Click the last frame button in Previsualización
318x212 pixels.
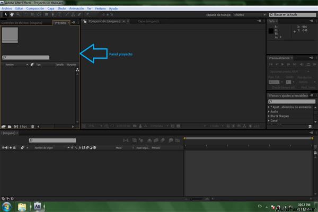(x=295, y=65)
